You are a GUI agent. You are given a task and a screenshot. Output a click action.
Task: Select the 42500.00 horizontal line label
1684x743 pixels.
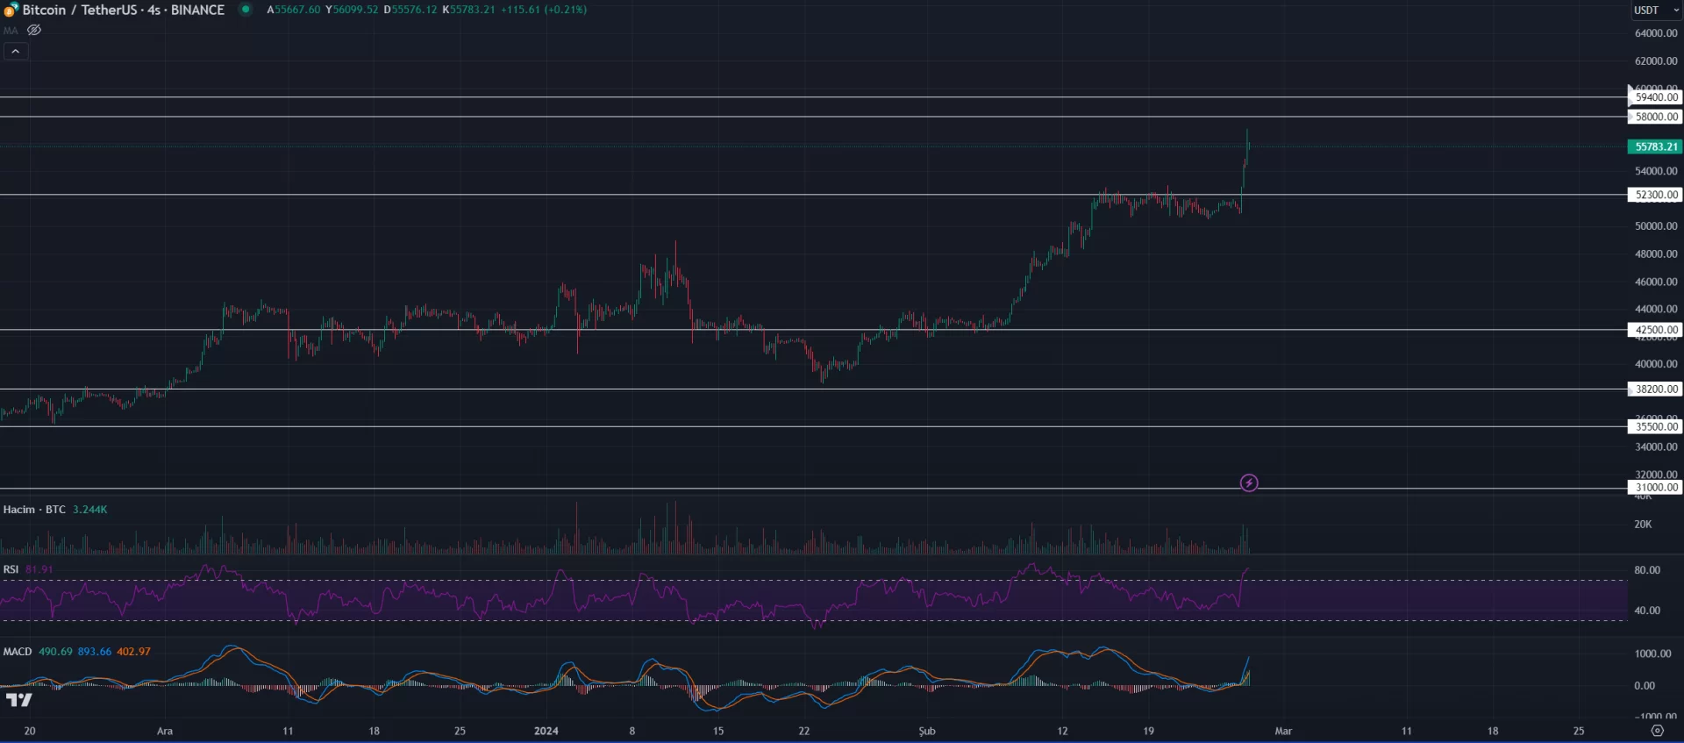pos(1655,331)
